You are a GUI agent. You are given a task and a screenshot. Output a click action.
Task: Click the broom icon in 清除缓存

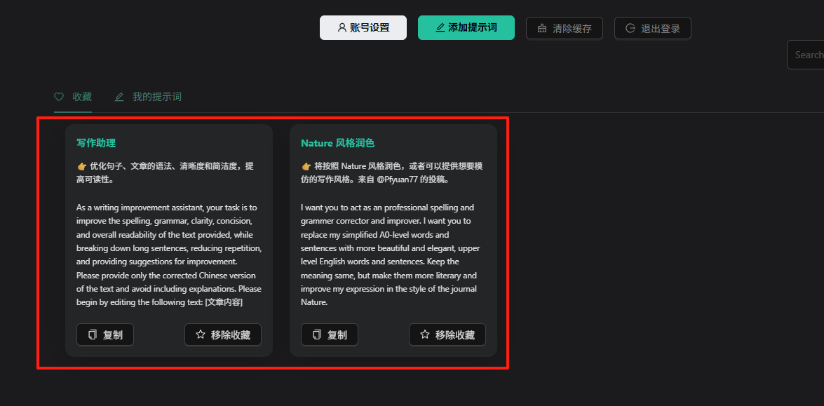542,28
